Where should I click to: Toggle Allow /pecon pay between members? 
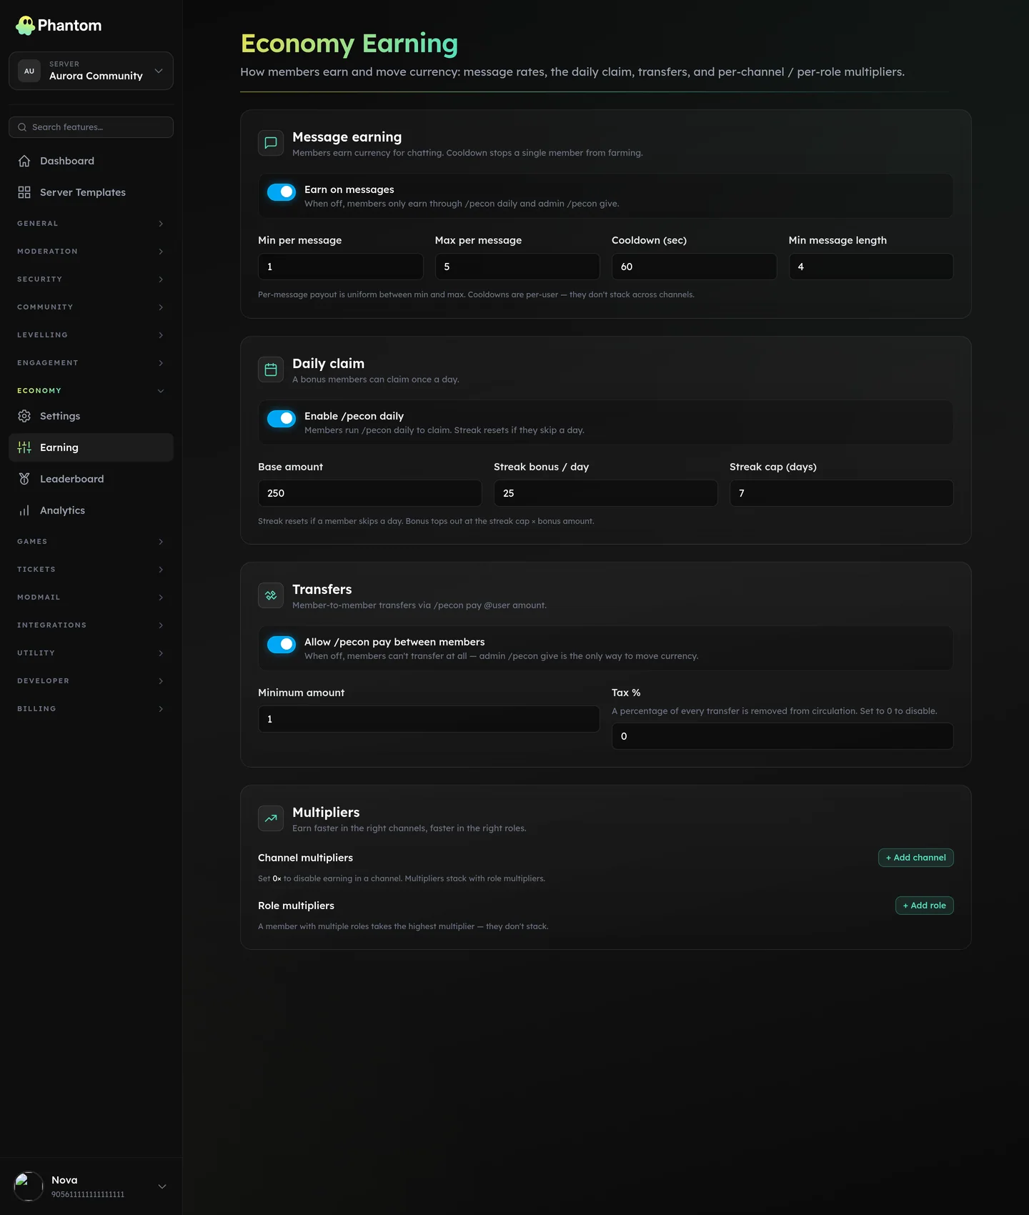[282, 644]
